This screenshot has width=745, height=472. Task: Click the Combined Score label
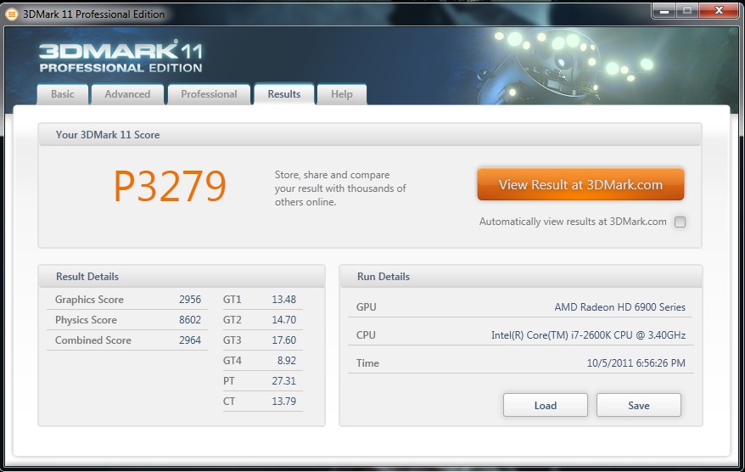[x=93, y=340]
